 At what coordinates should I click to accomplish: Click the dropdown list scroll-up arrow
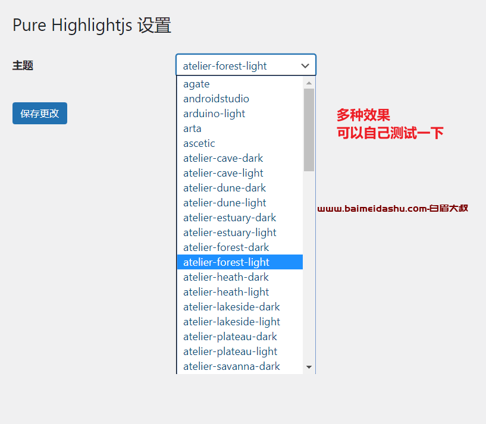point(309,83)
